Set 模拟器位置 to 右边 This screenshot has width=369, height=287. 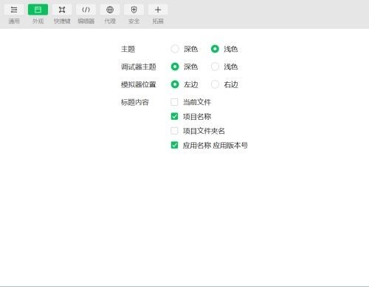[215, 84]
